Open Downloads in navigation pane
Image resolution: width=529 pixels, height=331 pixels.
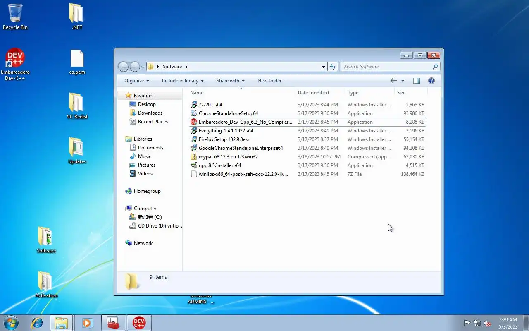click(150, 113)
